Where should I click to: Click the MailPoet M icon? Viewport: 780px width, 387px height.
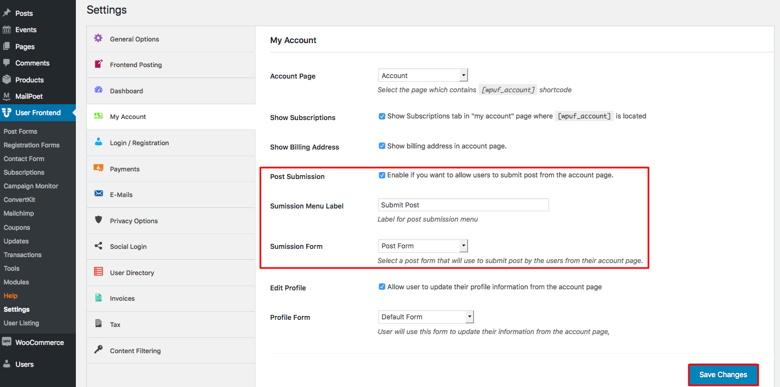click(x=7, y=96)
